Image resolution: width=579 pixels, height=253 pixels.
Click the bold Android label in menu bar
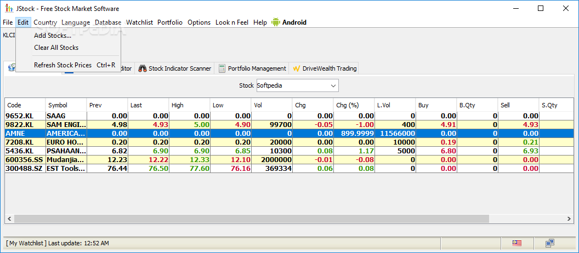coord(294,22)
